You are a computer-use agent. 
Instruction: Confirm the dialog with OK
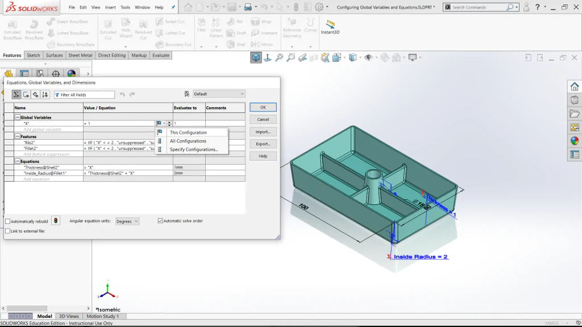tap(263, 107)
